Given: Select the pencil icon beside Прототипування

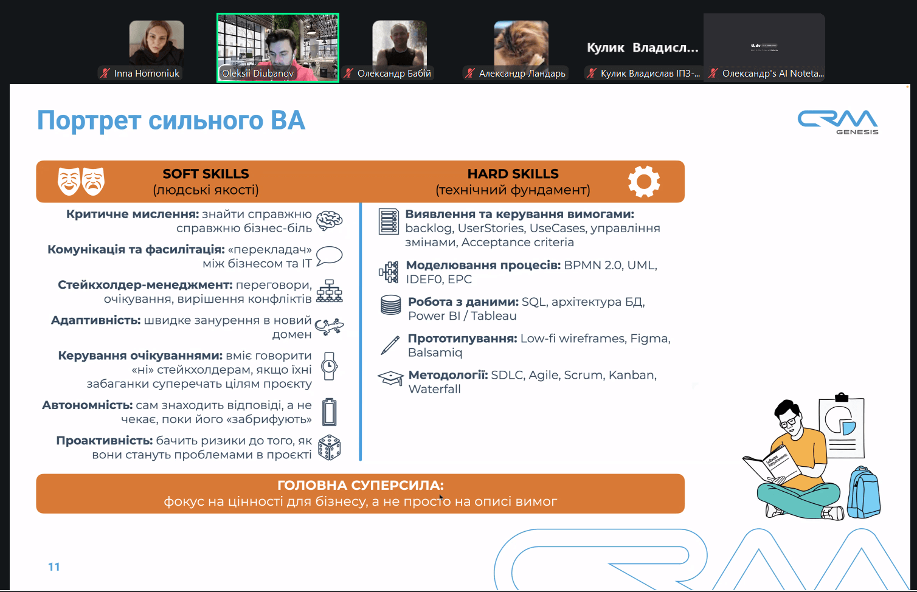Looking at the screenshot, I should [x=389, y=345].
